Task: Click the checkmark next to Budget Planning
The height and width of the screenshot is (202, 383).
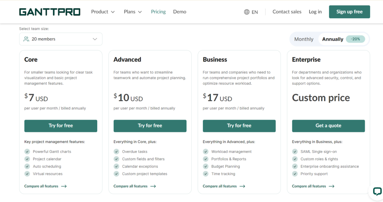Action: [206, 166]
